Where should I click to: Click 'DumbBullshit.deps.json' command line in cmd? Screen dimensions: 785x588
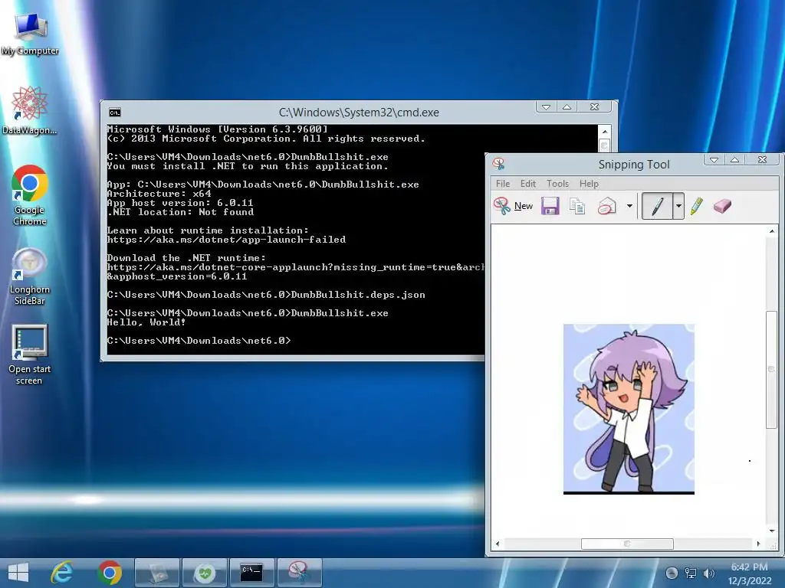pos(266,295)
